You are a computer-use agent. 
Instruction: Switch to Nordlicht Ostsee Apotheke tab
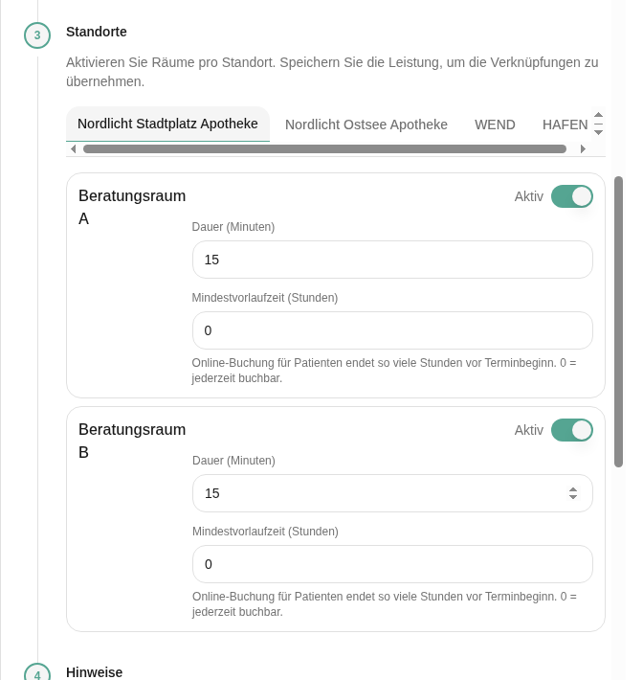(366, 125)
